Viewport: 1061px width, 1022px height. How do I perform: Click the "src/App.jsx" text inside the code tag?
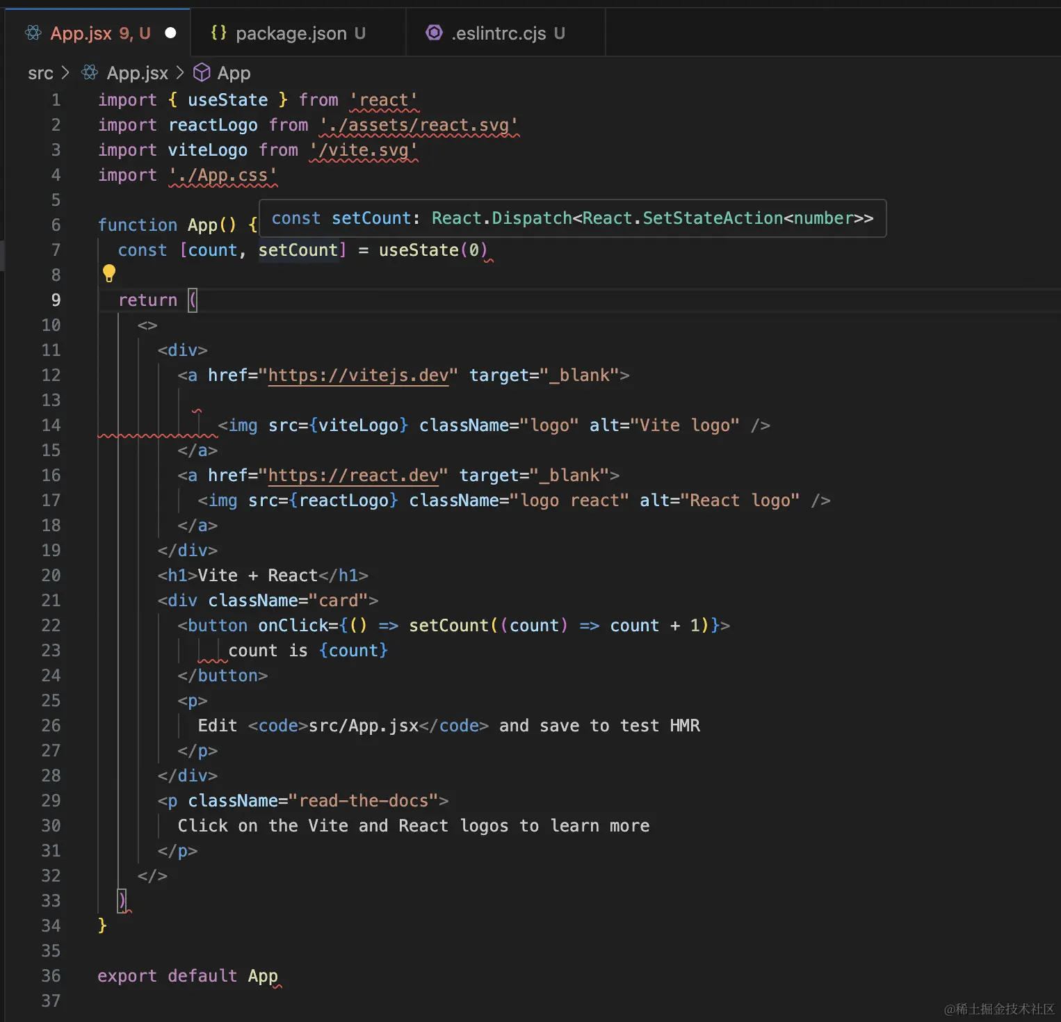pos(364,726)
